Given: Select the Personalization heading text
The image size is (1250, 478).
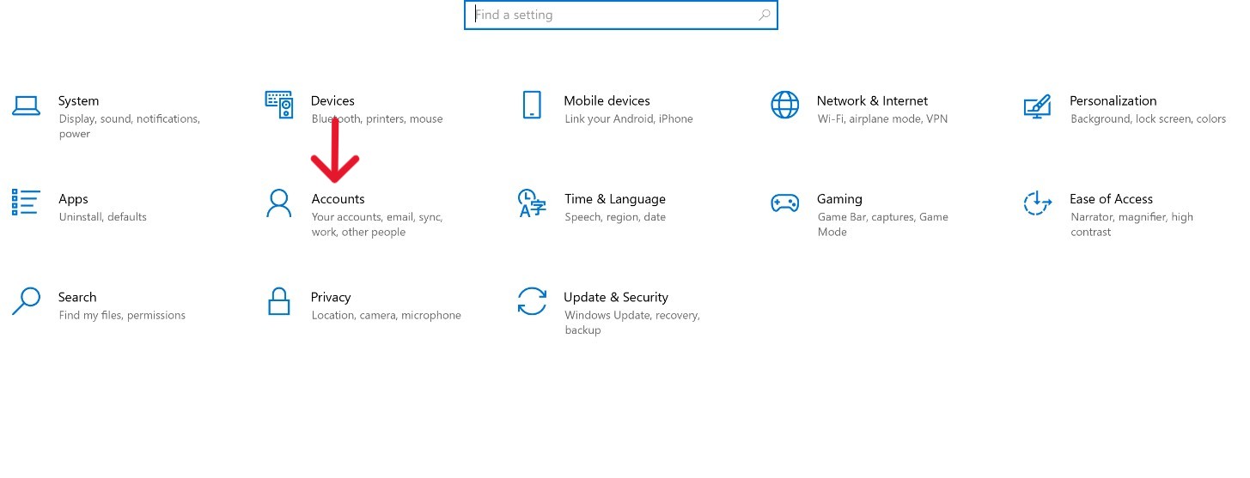Looking at the screenshot, I should pos(1113,101).
